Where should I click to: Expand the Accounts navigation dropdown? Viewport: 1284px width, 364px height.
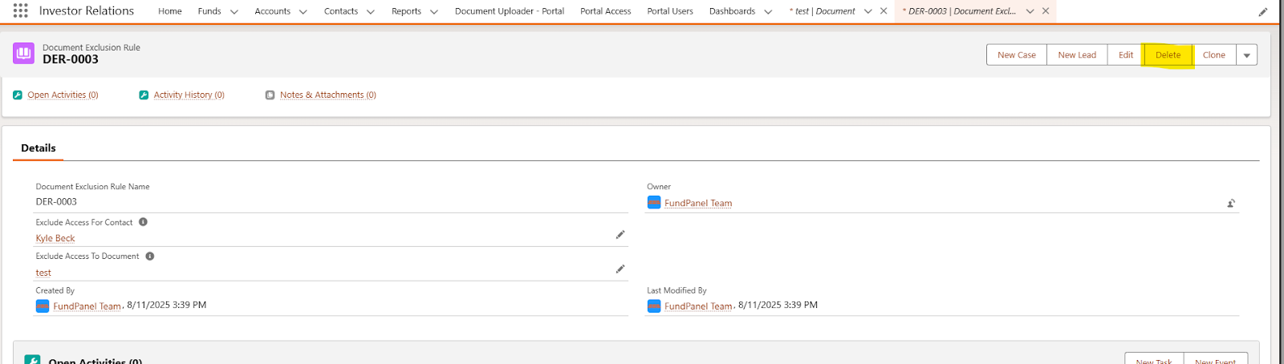(x=303, y=12)
